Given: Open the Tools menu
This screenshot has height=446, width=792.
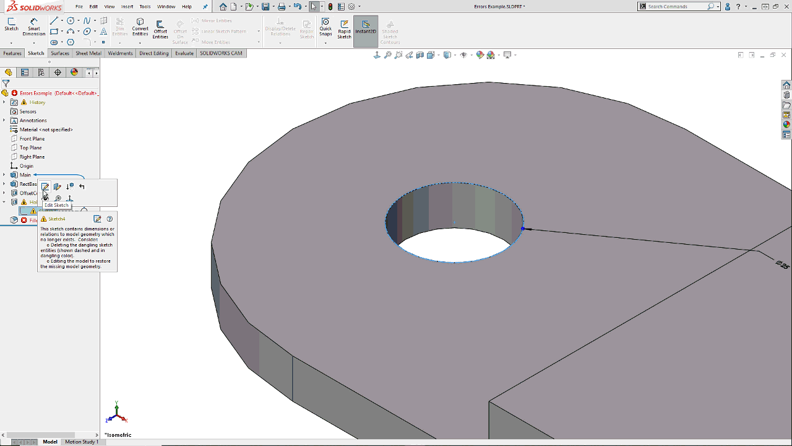Looking at the screenshot, I should click(145, 7).
